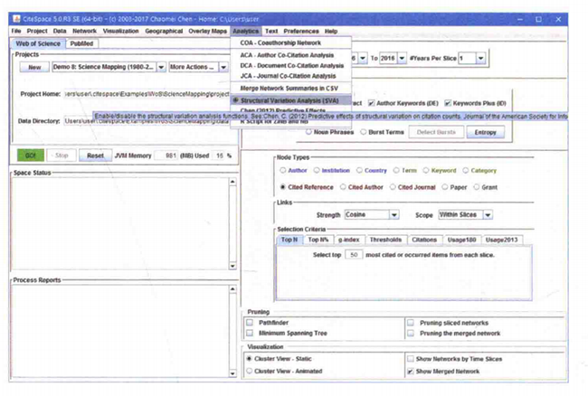Enable the Pathfinder pruning checkbox
The height and width of the screenshot is (396, 588).
point(251,322)
